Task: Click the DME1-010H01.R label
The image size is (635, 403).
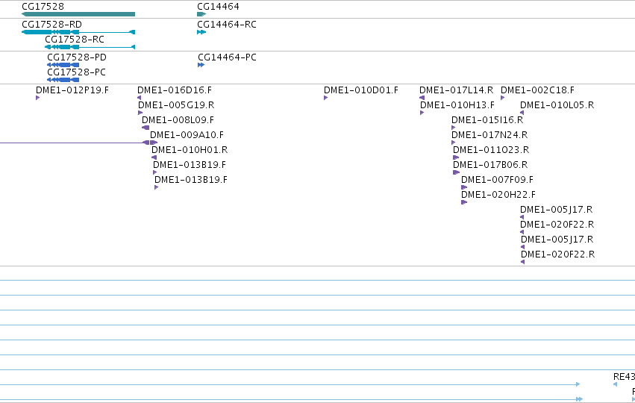Action: click(190, 150)
